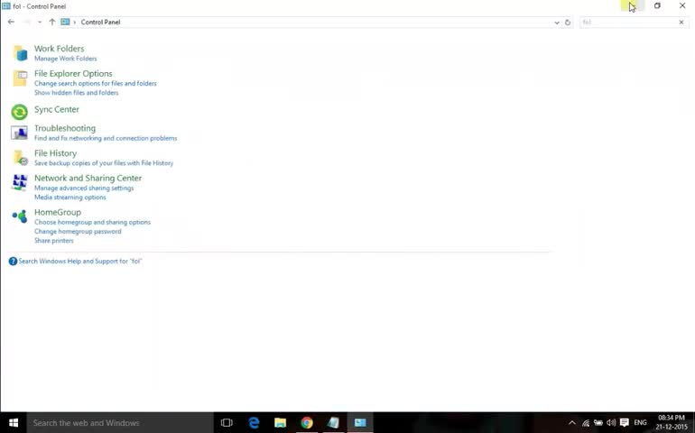
Task: Open the notepad-like app on the taskbar
Action: (x=333, y=423)
